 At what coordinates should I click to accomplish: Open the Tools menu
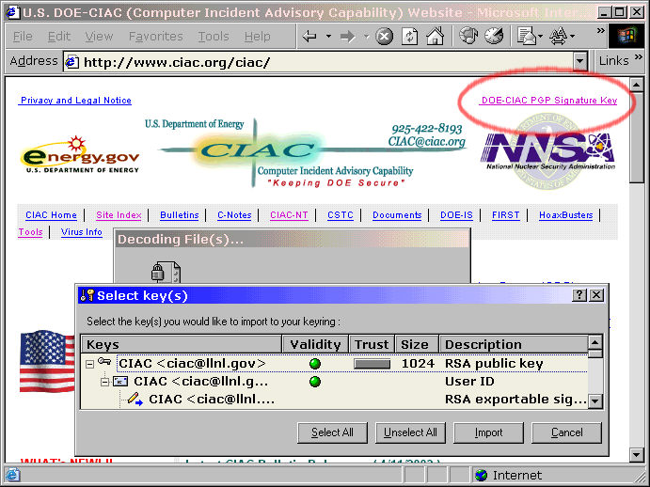(214, 37)
